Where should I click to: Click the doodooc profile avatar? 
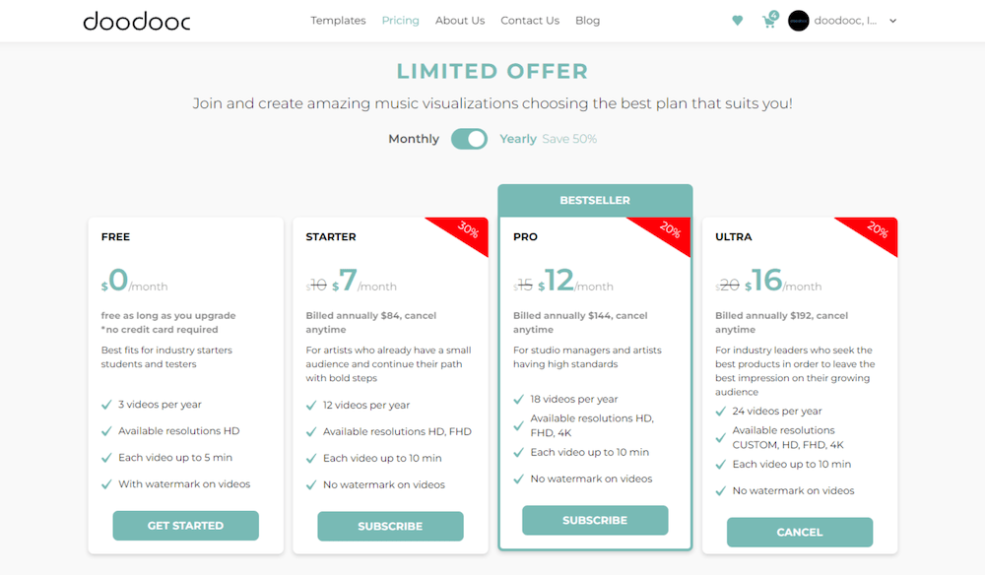tap(799, 21)
